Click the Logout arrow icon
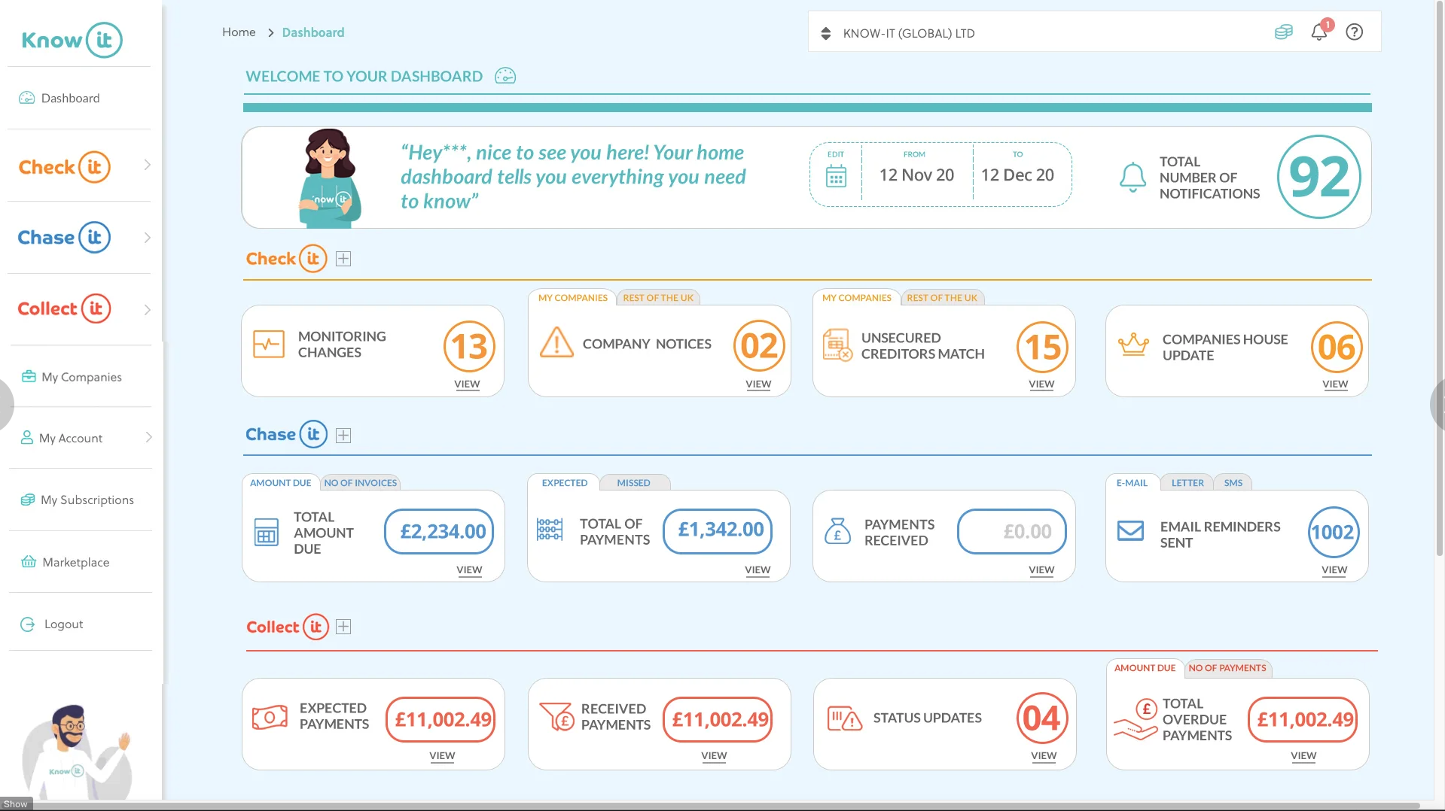 pos(28,624)
